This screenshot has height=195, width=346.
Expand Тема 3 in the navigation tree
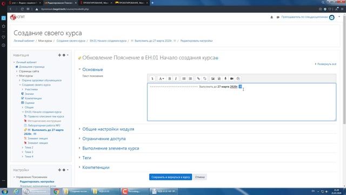[x=29, y=152]
